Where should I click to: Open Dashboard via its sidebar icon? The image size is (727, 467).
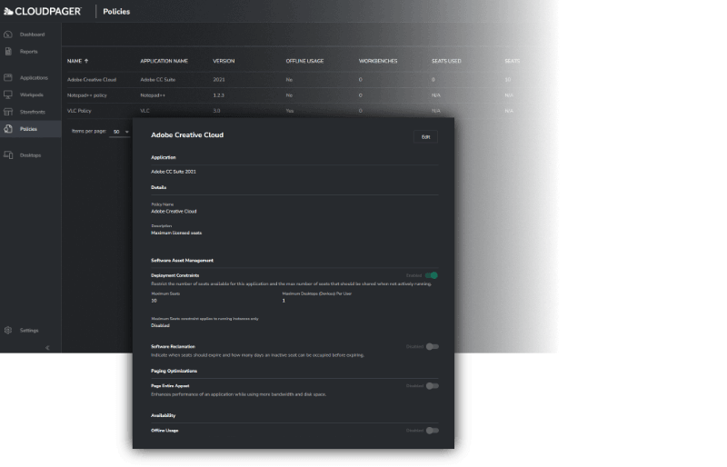tap(8, 35)
